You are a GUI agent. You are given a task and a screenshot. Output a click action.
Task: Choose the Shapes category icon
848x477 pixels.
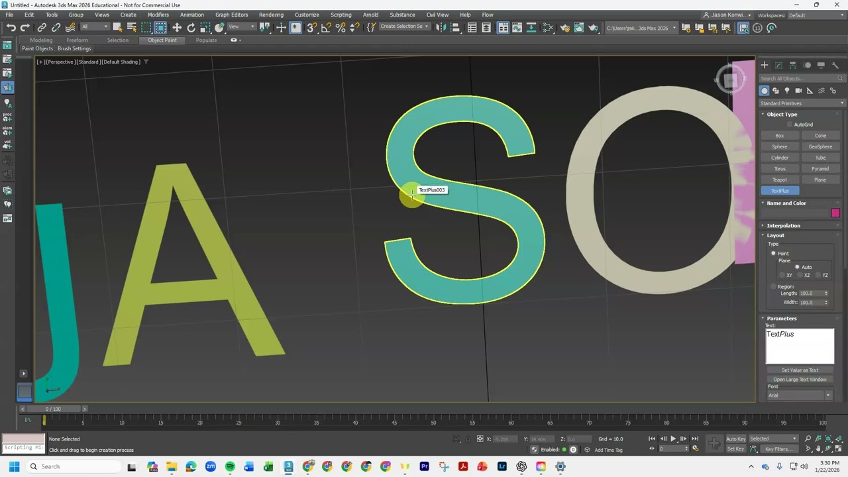776,91
